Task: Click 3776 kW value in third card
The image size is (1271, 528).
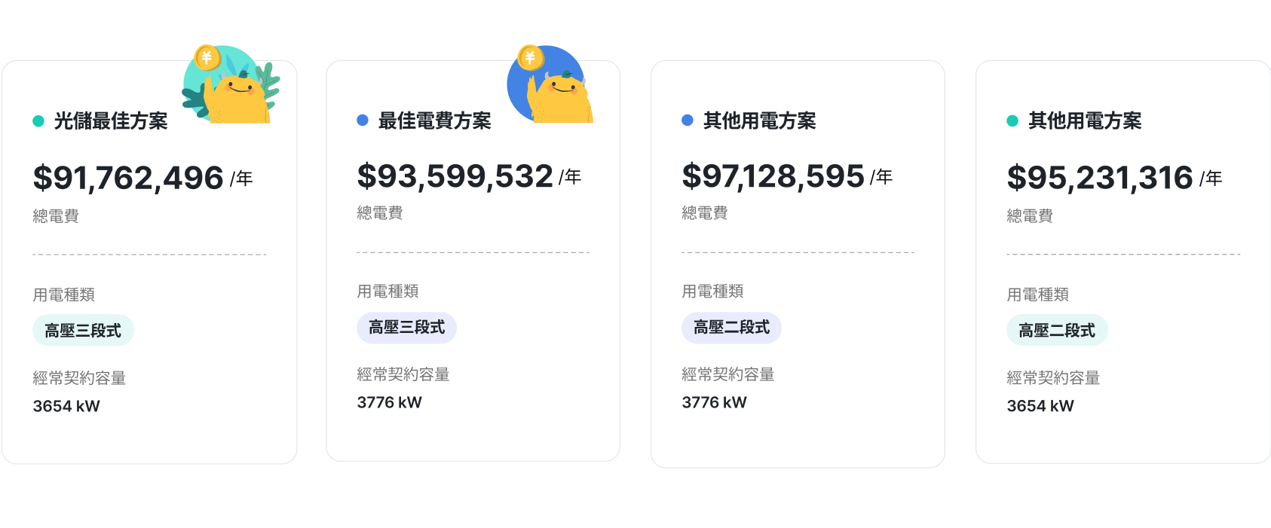Action: 714,402
